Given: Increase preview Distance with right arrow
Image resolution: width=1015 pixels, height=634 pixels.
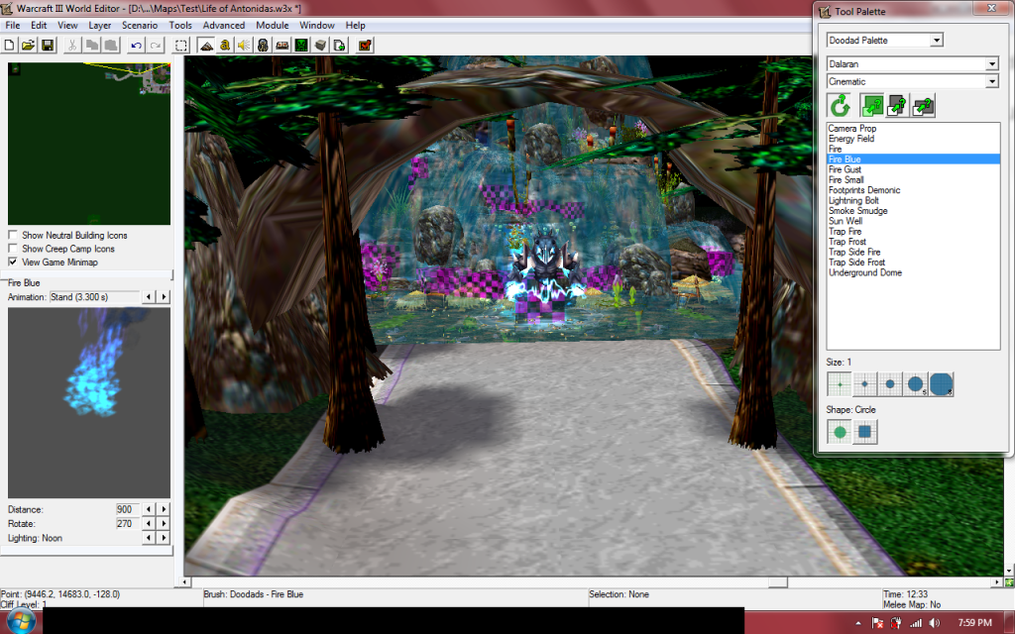Looking at the screenshot, I should coord(164,509).
